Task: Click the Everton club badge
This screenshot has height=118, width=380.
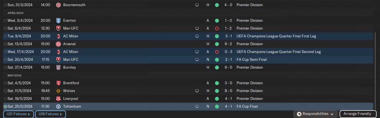Action: pyautogui.click(x=58, y=21)
